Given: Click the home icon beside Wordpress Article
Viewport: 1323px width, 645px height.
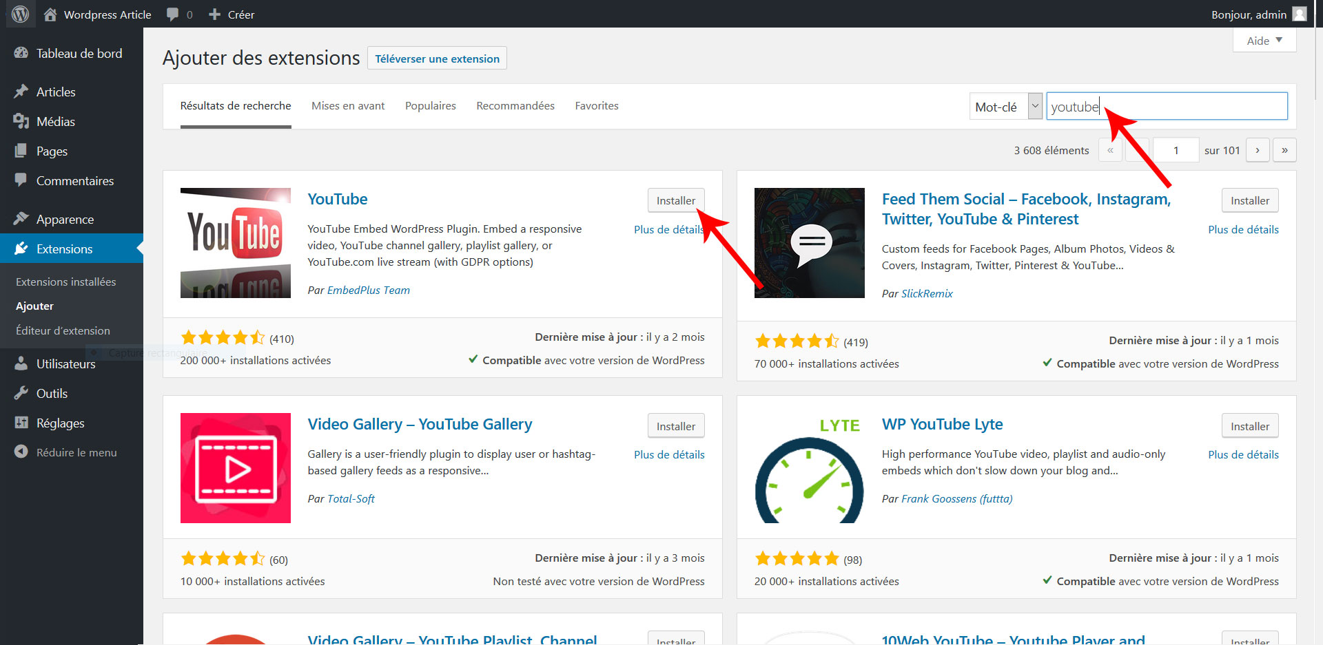Looking at the screenshot, I should (x=50, y=14).
